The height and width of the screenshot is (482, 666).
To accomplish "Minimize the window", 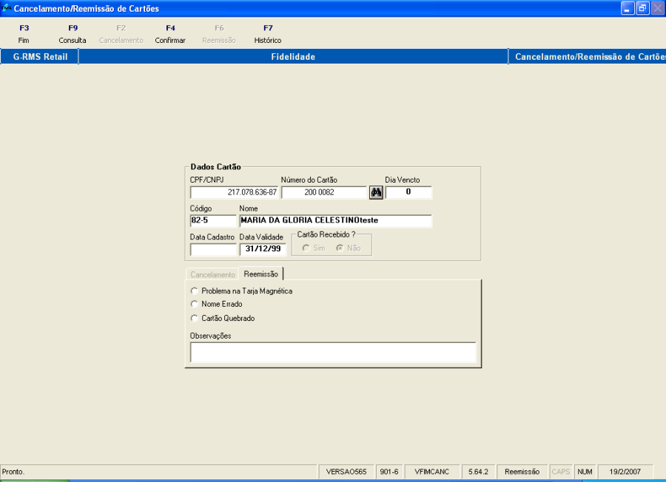I will tap(628, 8).
